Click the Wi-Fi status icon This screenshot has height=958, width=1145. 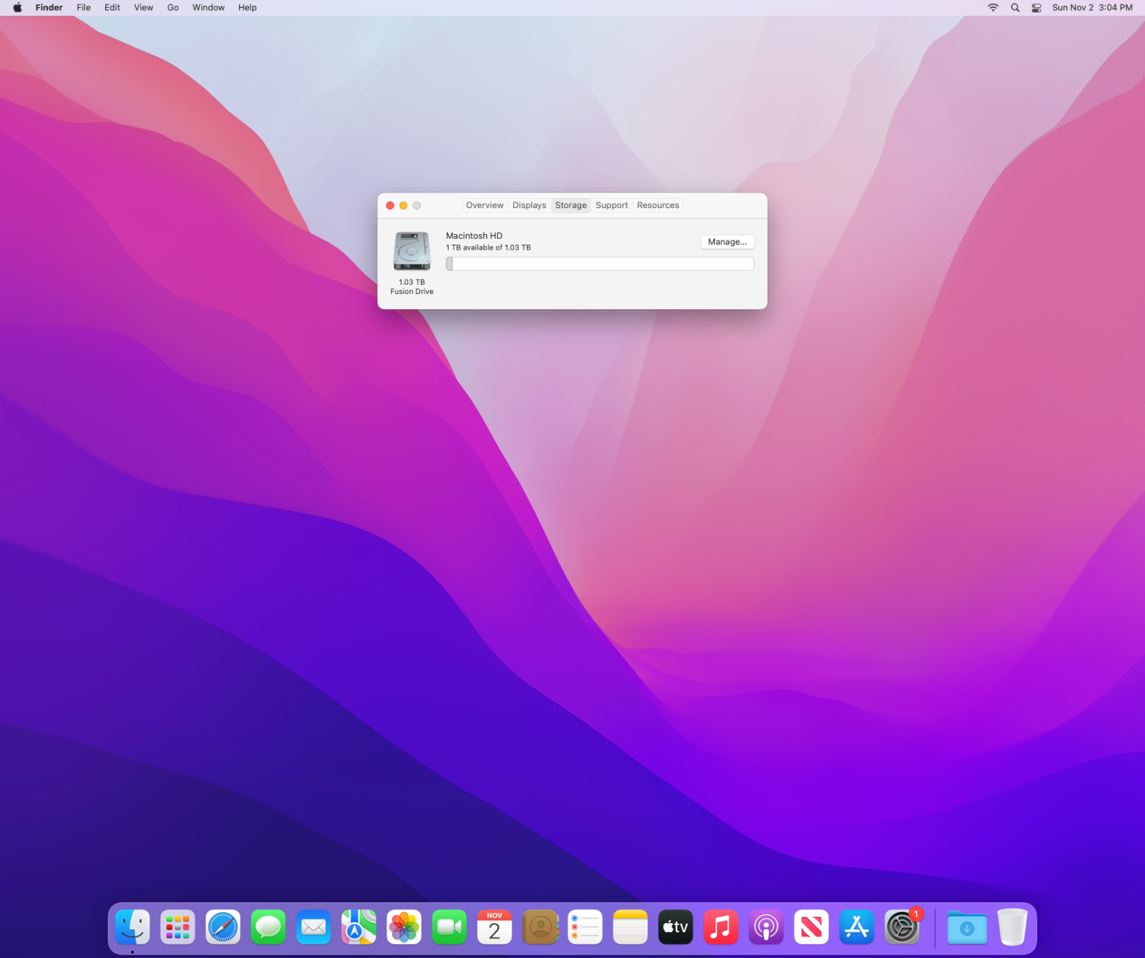(993, 8)
